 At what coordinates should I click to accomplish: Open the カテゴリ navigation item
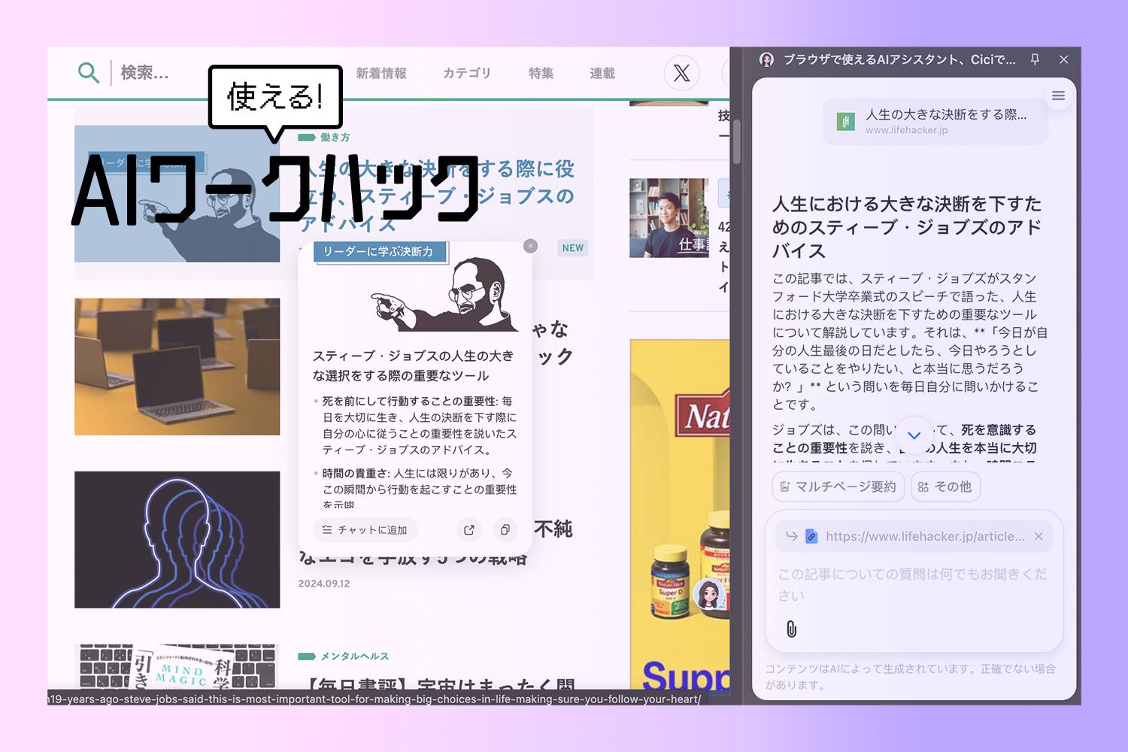point(467,73)
